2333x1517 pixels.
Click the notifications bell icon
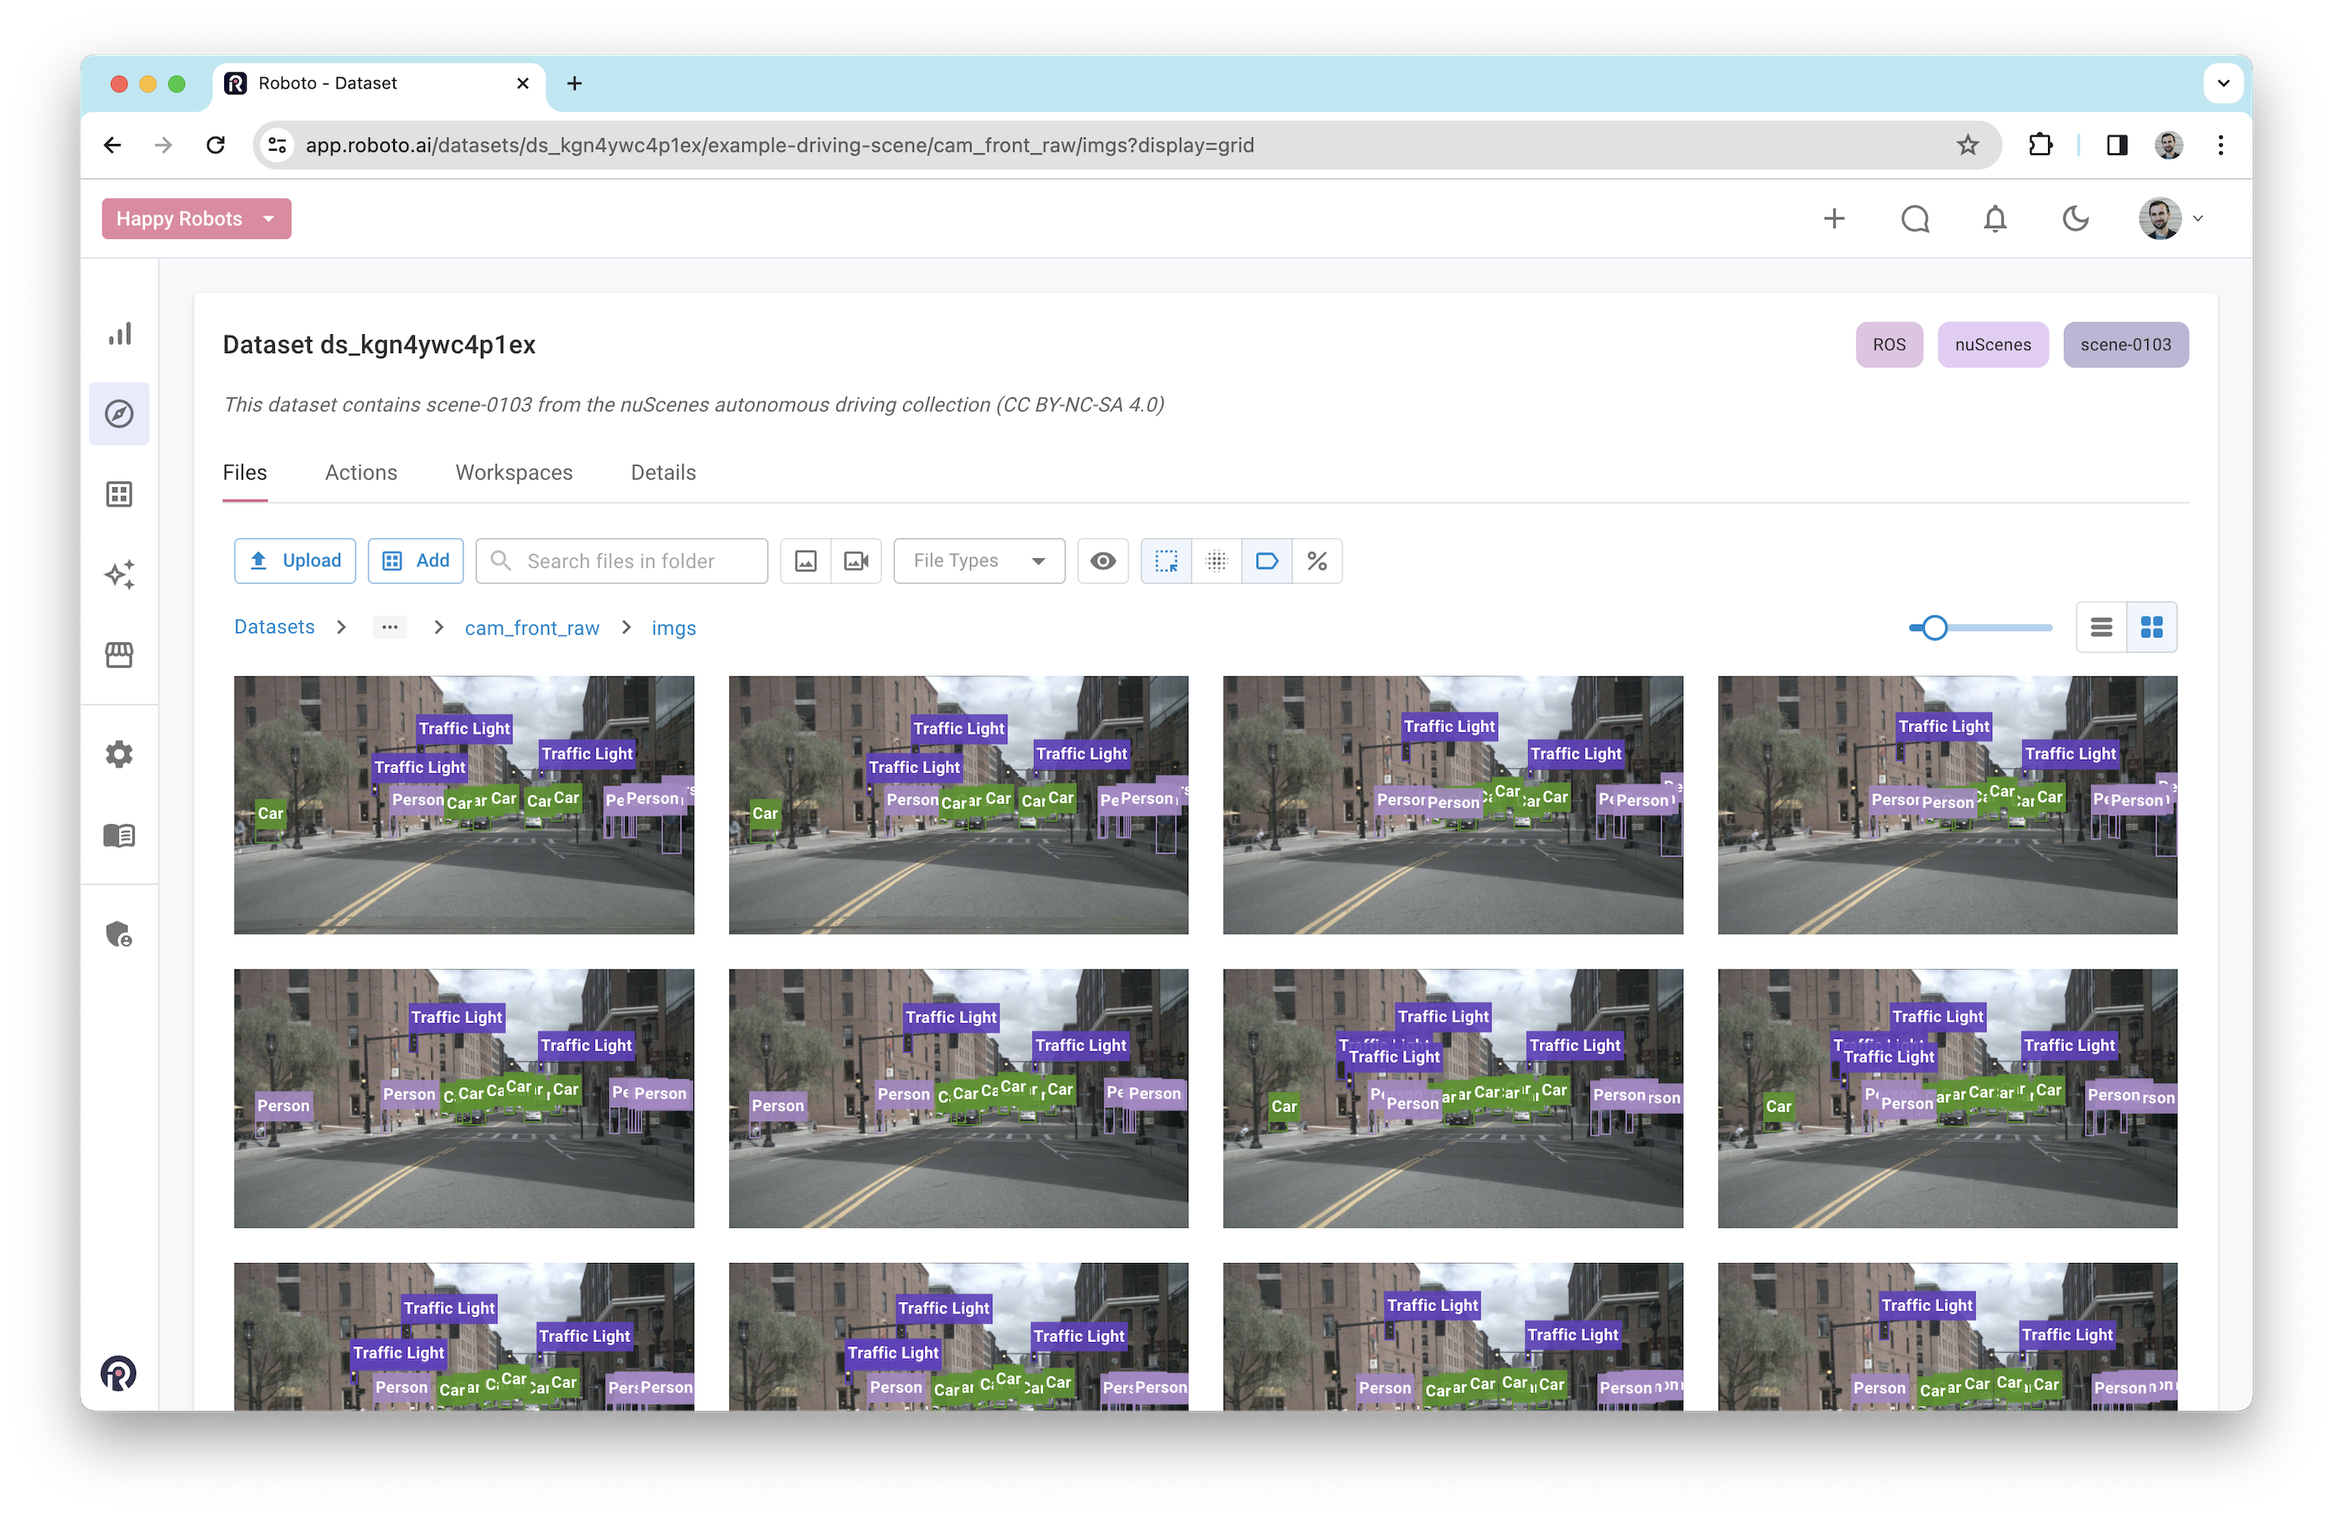click(1995, 218)
